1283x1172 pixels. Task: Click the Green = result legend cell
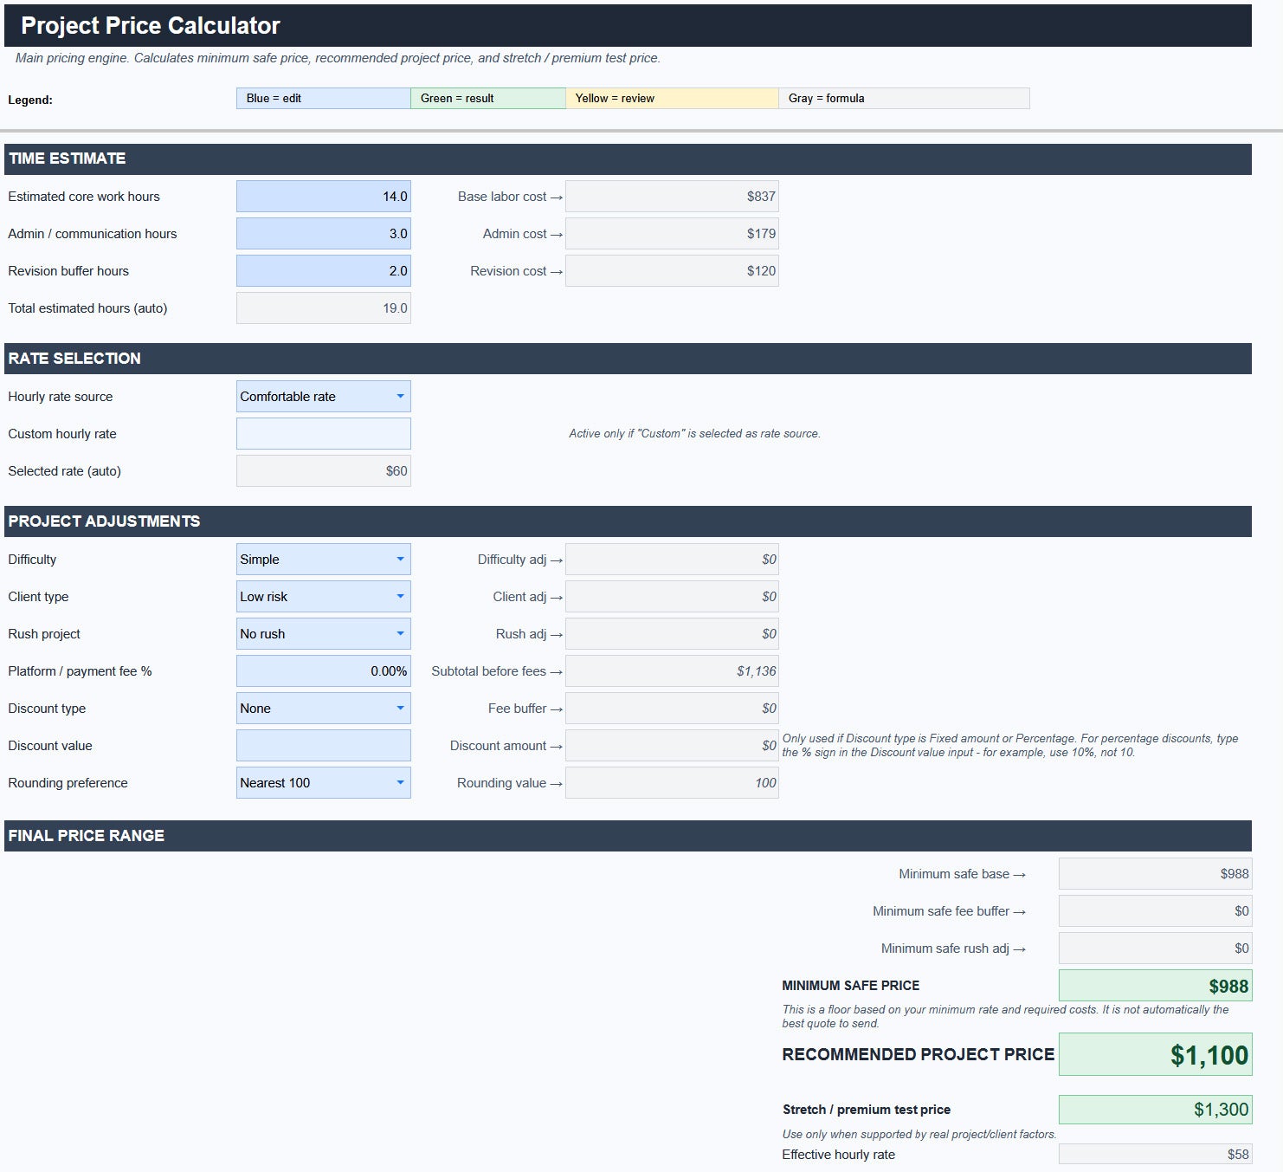pos(487,99)
